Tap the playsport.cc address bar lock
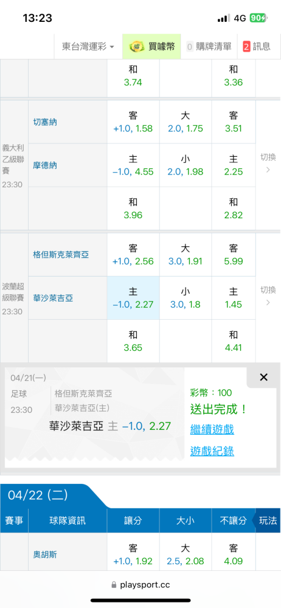This screenshot has height=608, width=281. 114,584
